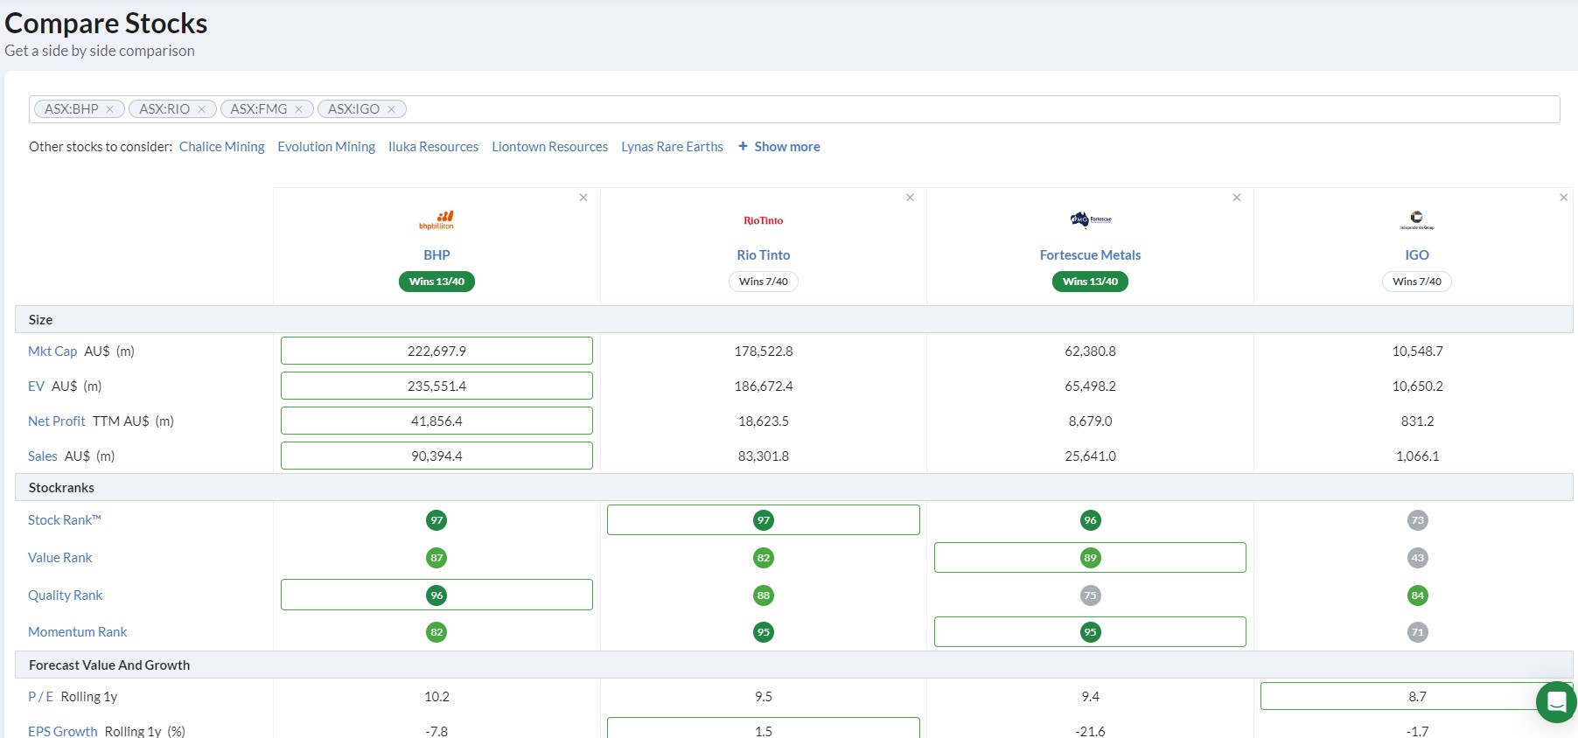Remove ASX:BHP tag from search box
The width and height of the screenshot is (1578, 738).
pyautogui.click(x=110, y=109)
